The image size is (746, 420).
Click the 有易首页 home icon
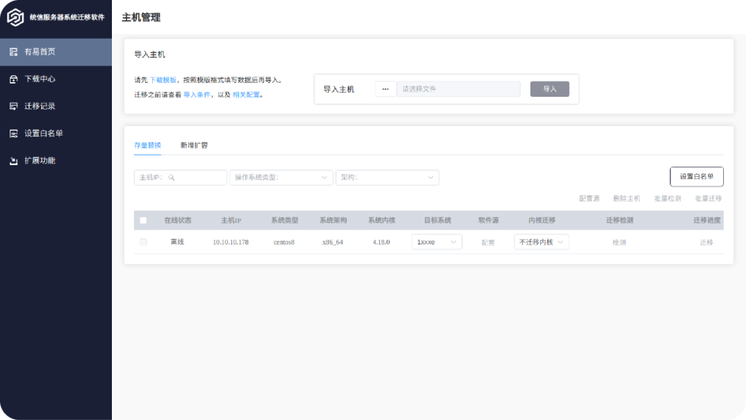pyautogui.click(x=13, y=52)
